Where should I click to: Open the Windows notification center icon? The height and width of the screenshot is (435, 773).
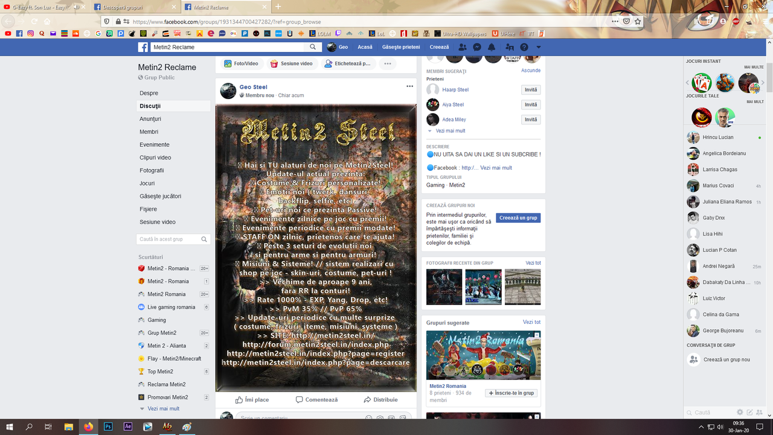(761, 427)
